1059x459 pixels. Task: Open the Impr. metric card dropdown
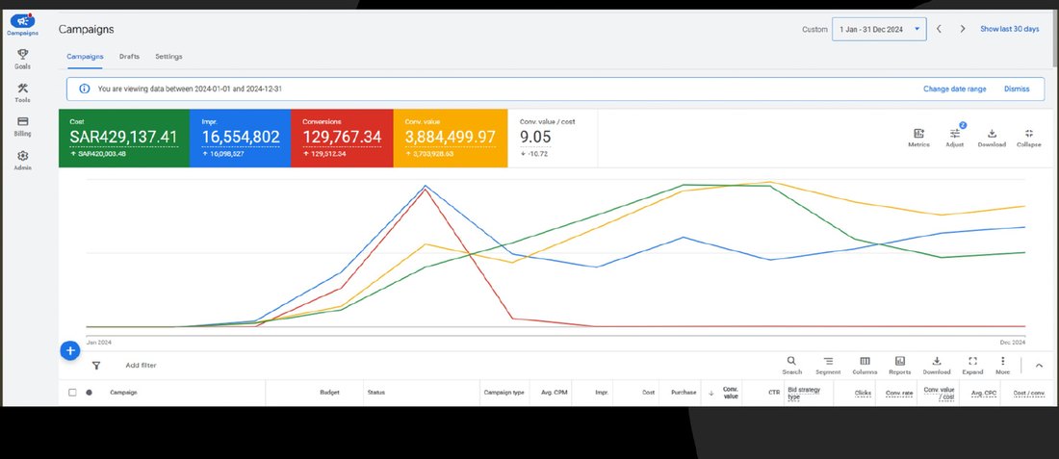(x=240, y=139)
